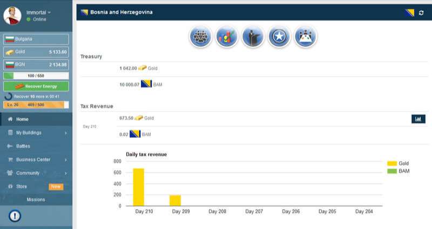
Task: Click the tax revenue chart icon button
Action: tap(418, 119)
